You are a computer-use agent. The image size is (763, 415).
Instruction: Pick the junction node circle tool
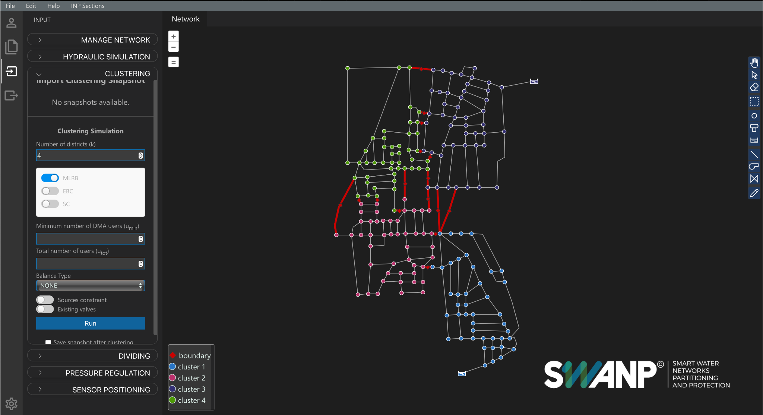(754, 116)
